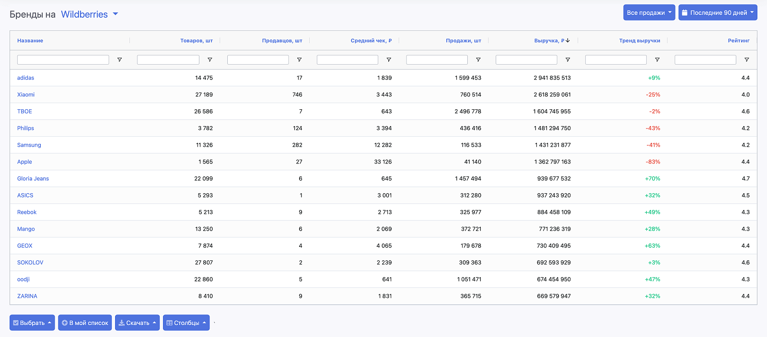Viewport: 767px width, 337px height.
Task: Open the Все продажи dropdown
Action: point(649,12)
